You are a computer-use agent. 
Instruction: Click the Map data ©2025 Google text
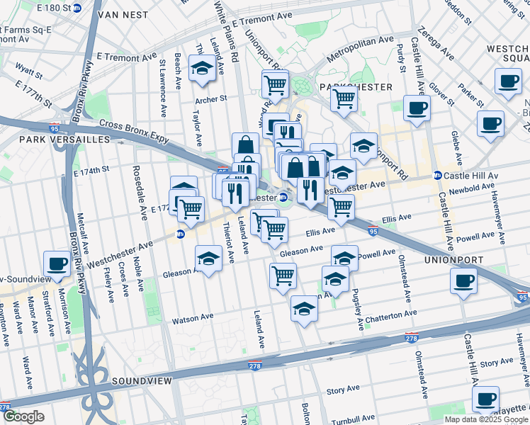(485, 419)
